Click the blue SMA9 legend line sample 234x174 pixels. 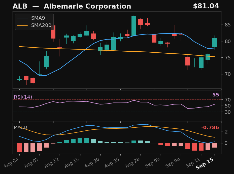[x=22, y=18]
